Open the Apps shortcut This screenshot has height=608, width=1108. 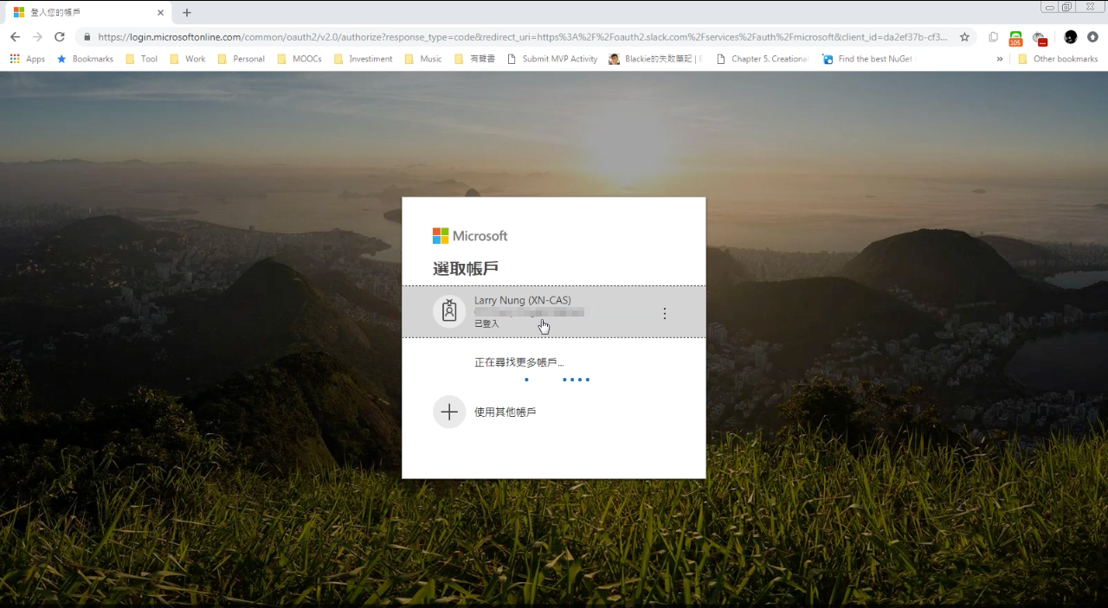click(27, 59)
